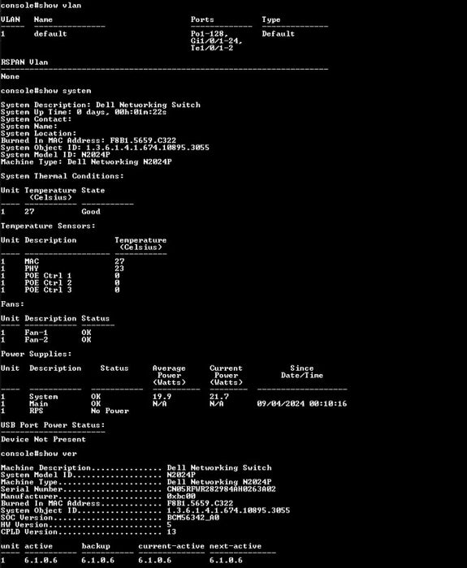Viewport: 467px width, 568px height.
Task: Click the 'POE Ctrl 2' sensor row
Action: [60, 283]
